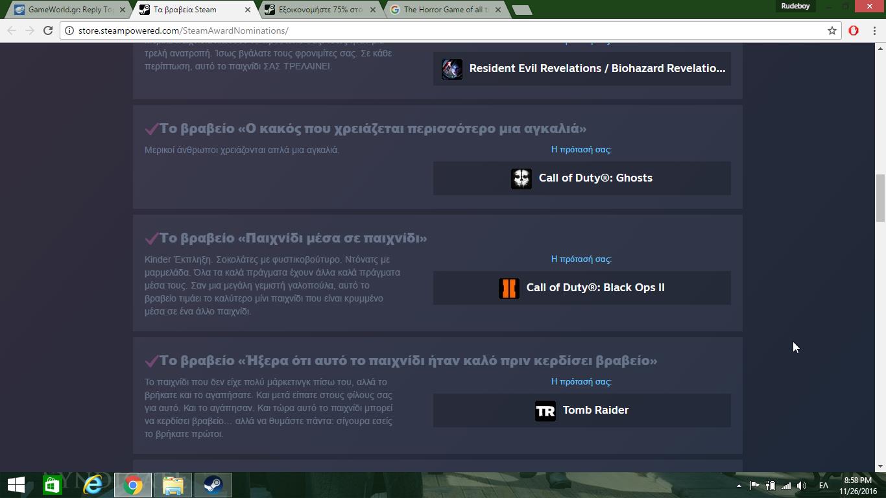The height and width of the screenshot is (498, 886).
Task: Click the site info icon in address bar
Action: click(x=68, y=30)
